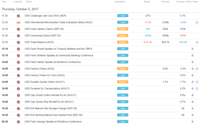Click the Thursday, October 5, 2017 date heading
201x125 pixels.
[x=20, y=9]
